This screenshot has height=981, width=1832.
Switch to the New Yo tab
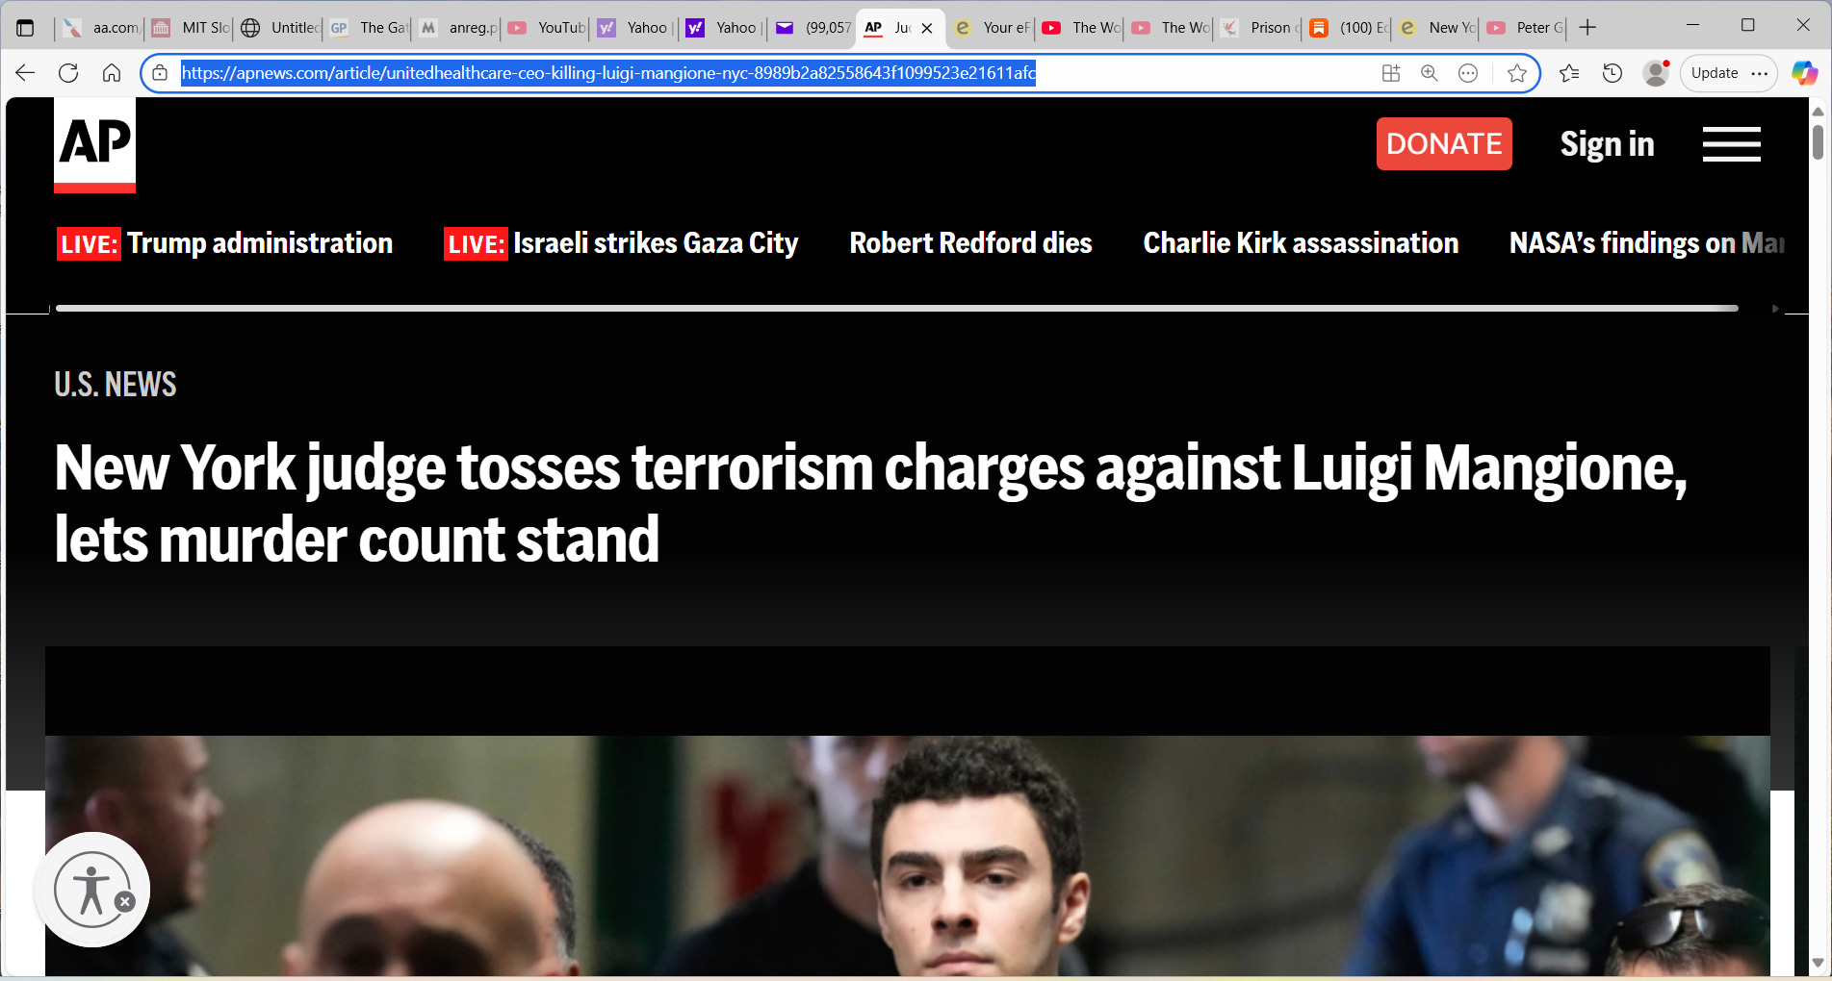[x=1437, y=28]
